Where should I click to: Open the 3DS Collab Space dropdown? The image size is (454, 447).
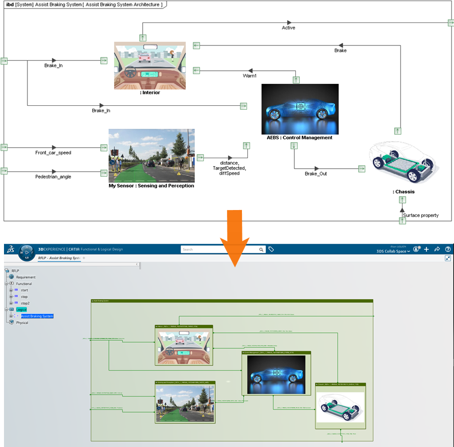(393, 251)
